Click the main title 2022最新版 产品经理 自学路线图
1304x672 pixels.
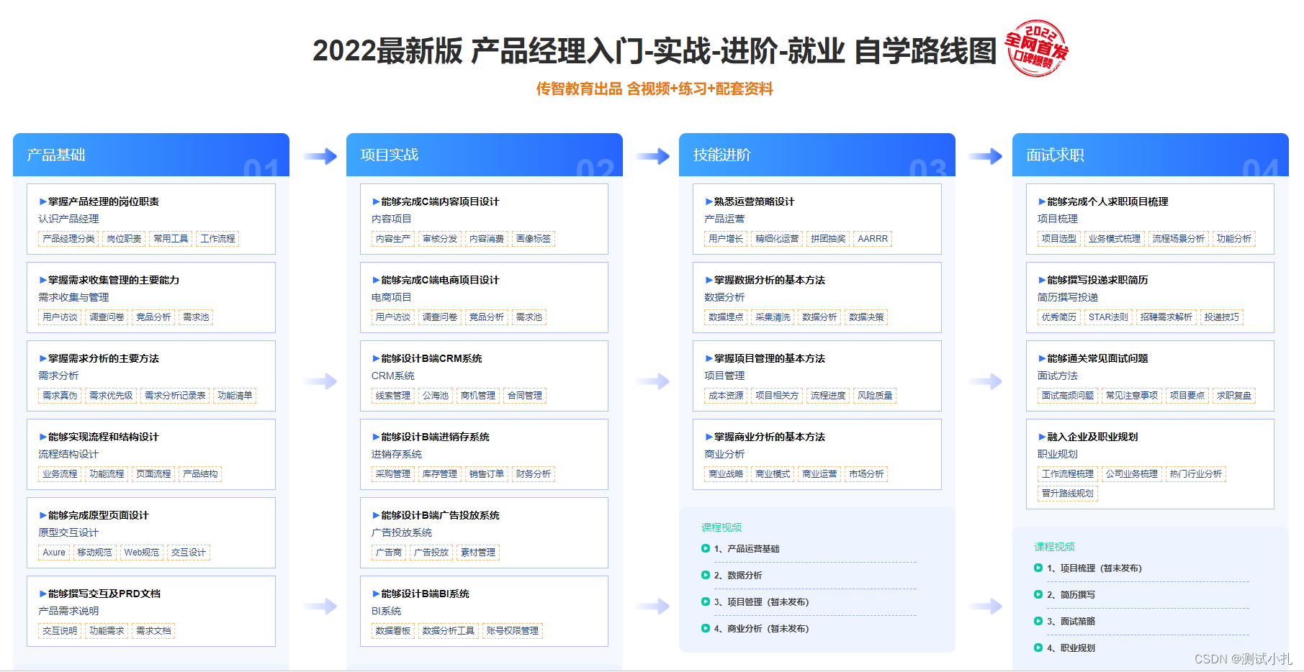(x=655, y=50)
